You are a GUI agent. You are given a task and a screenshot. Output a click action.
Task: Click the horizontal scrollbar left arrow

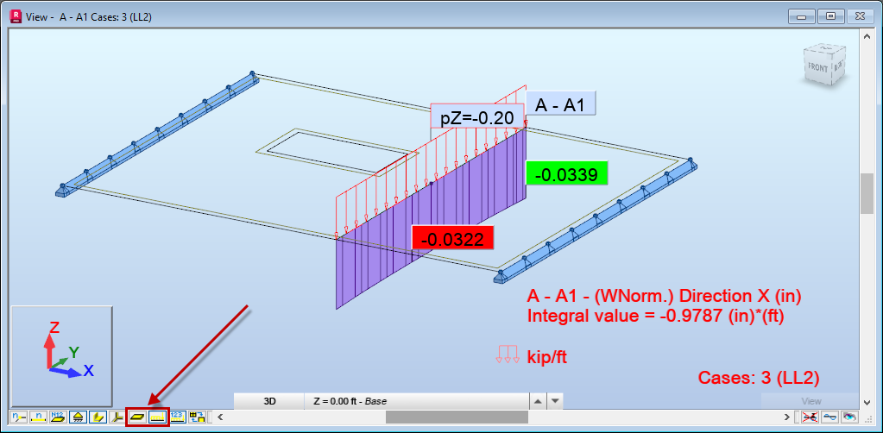(221, 417)
